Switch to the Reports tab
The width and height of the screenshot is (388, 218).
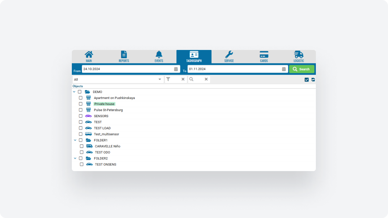tap(124, 57)
